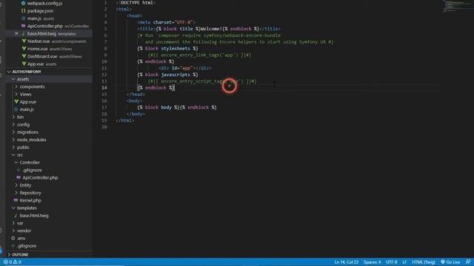
Task: Expand the migrations folder
Action: (x=27, y=132)
